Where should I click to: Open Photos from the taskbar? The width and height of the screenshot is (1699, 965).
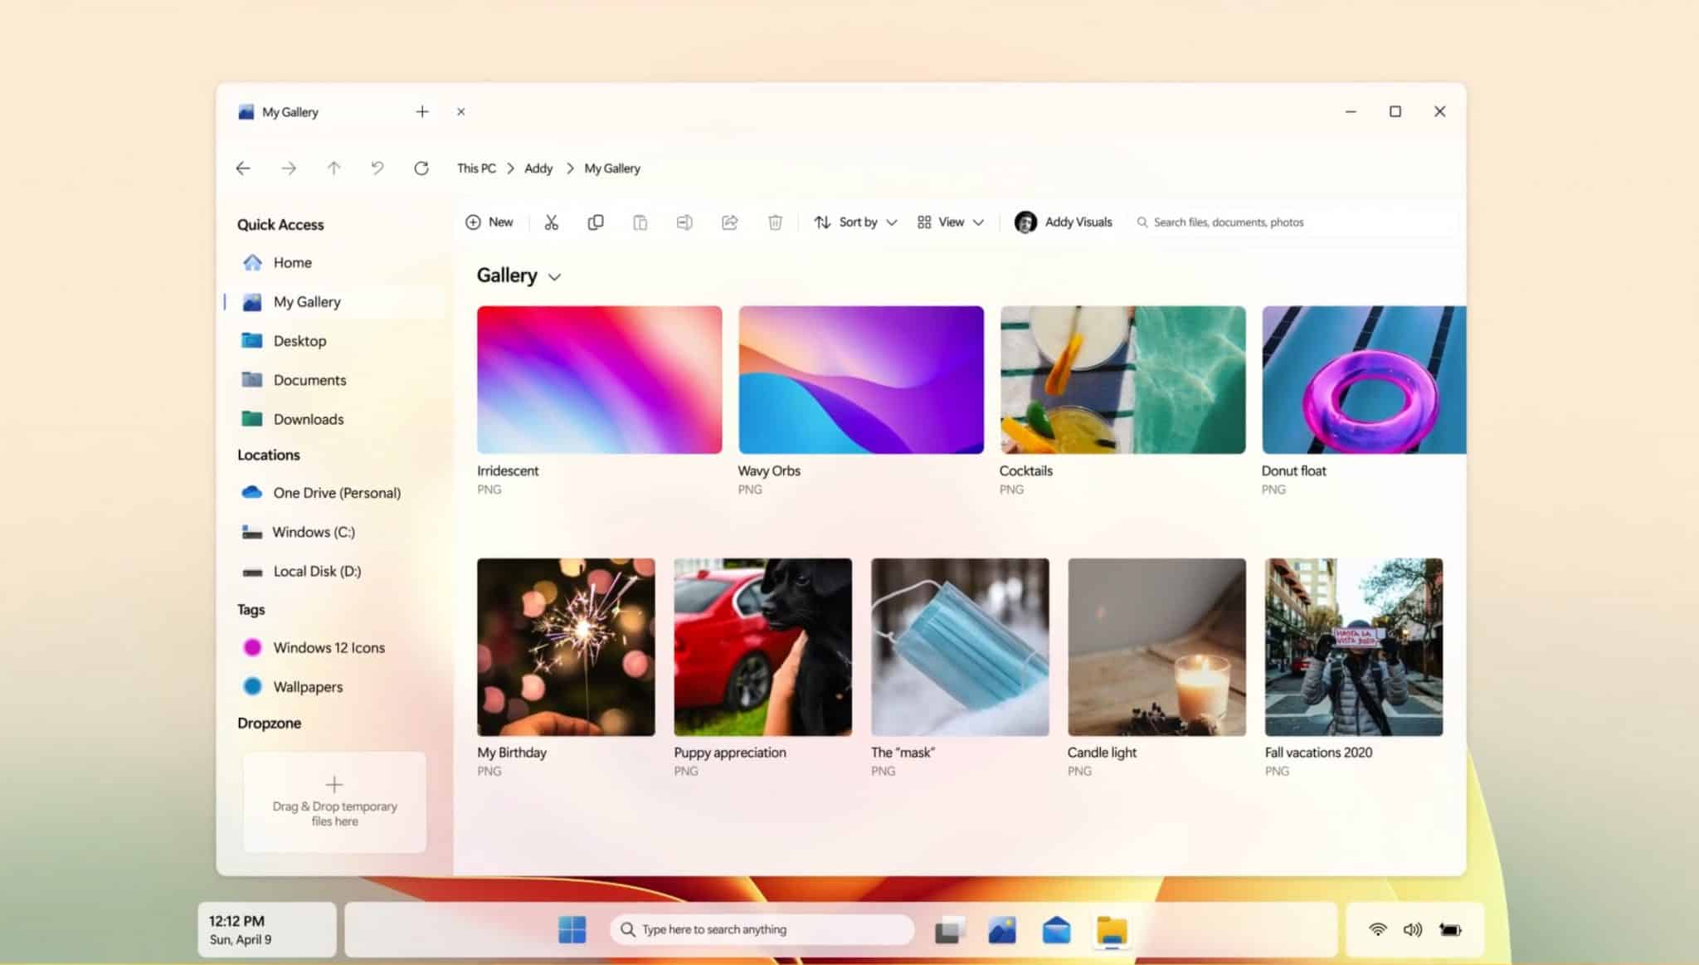coord(1003,929)
